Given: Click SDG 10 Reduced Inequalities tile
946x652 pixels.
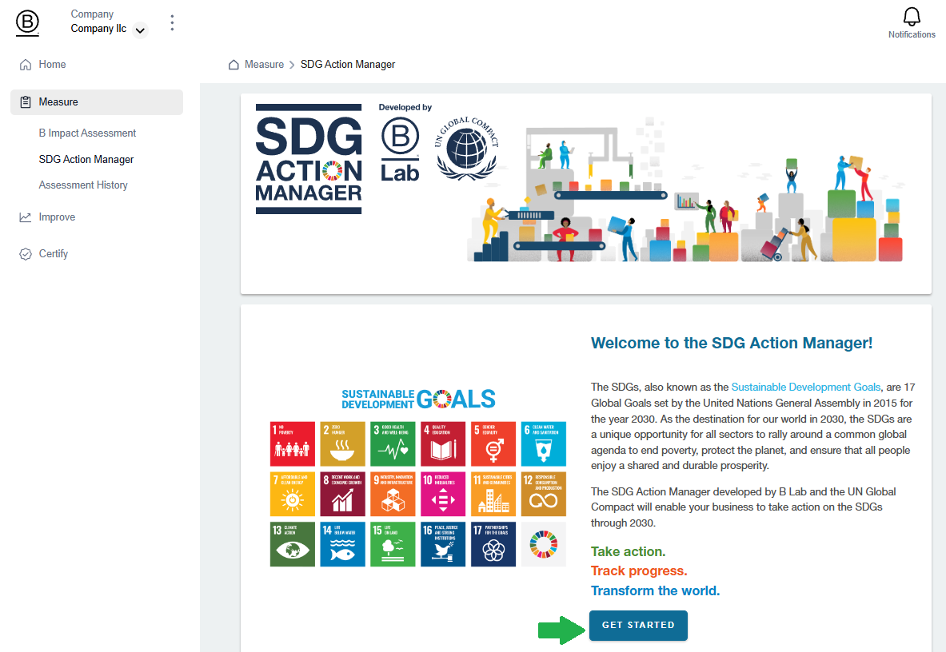Looking at the screenshot, I should (443, 494).
